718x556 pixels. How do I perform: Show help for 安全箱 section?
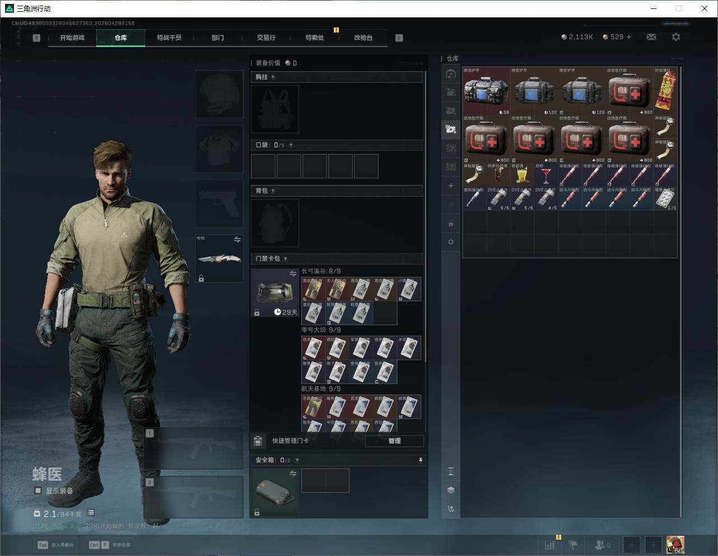coord(297,460)
